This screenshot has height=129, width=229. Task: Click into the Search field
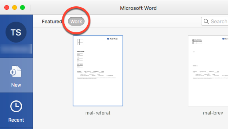(215, 21)
